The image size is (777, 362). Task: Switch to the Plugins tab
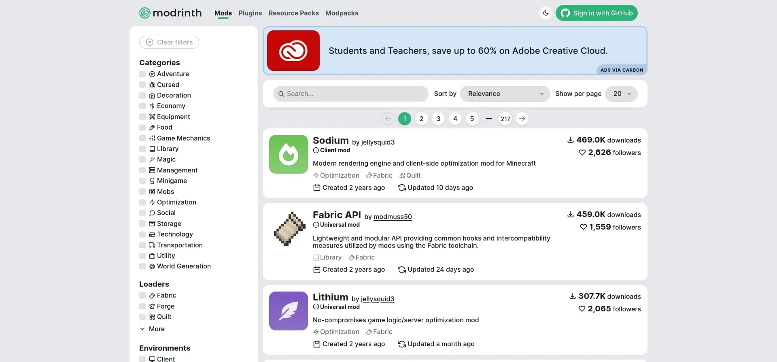click(250, 13)
